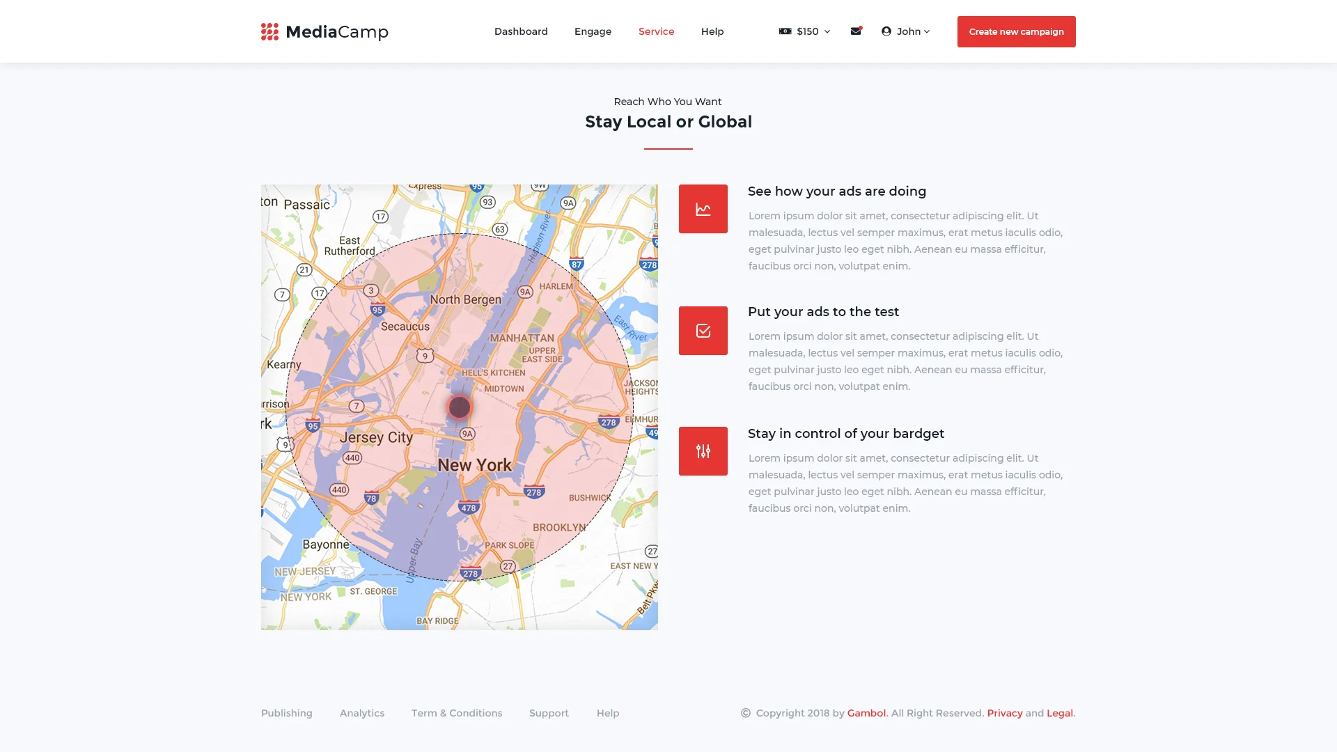Open Term & Conditions footer link
Viewport: 1337px width, 752px height.
[x=456, y=713]
